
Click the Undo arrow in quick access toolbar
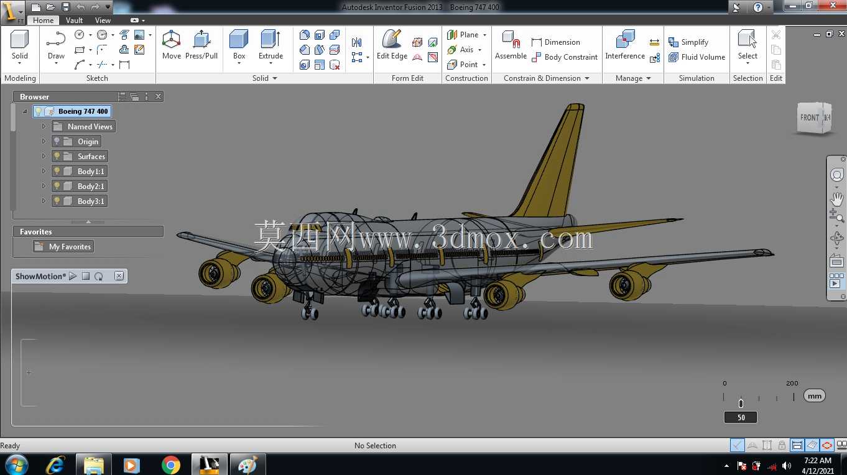click(x=80, y=7)
